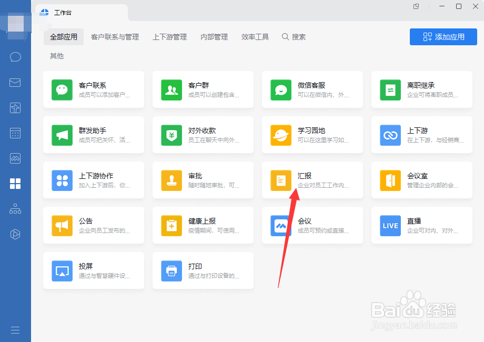Screen dimensions: 484x342
Task: Click the 打印 card title text
Action: coord(195,266)
